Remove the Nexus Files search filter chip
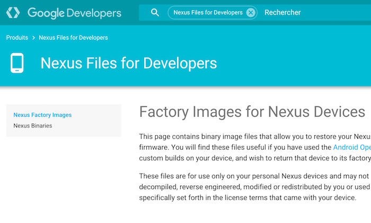 [251, 12]
